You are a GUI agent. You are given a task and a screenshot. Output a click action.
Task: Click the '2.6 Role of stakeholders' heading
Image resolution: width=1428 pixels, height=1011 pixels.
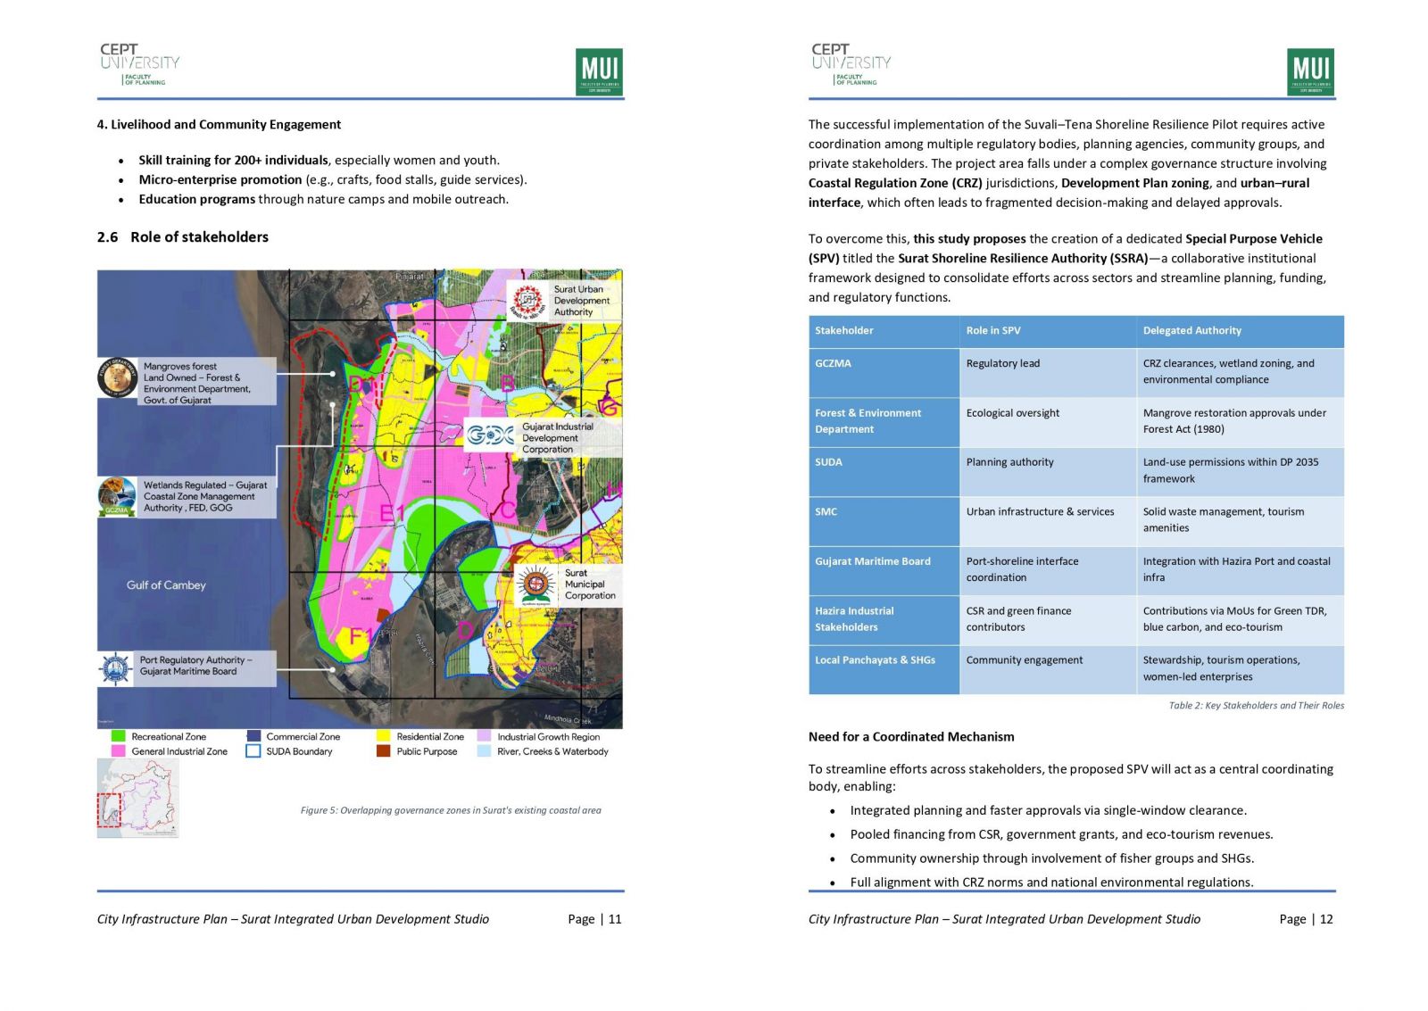click(x=183, y=237)
